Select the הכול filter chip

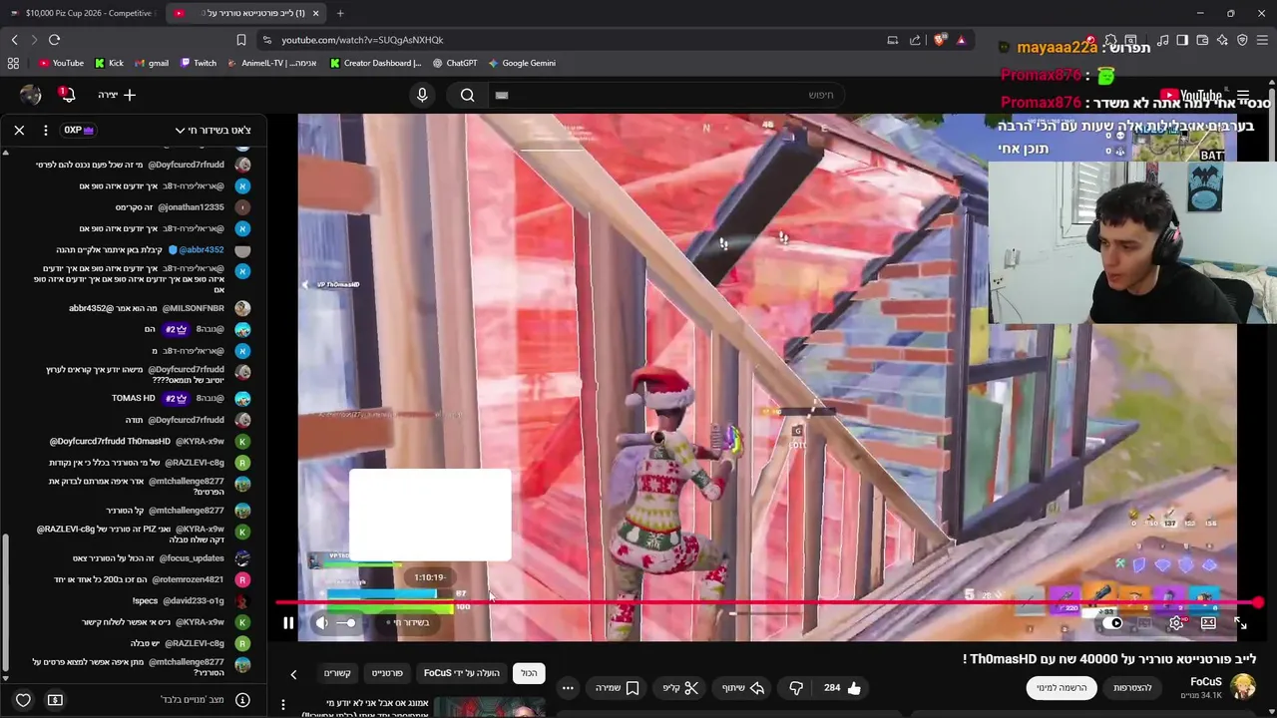click(x=529, y=673)
